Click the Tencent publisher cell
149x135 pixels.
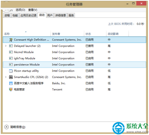point(57,89)
